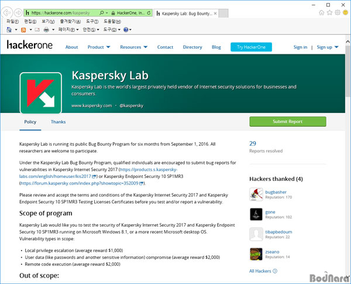Image resolution: width=351 pixels, height=284 pixels.
Task: Click the vertical scrollbar thumb
Action: (348, 71)
